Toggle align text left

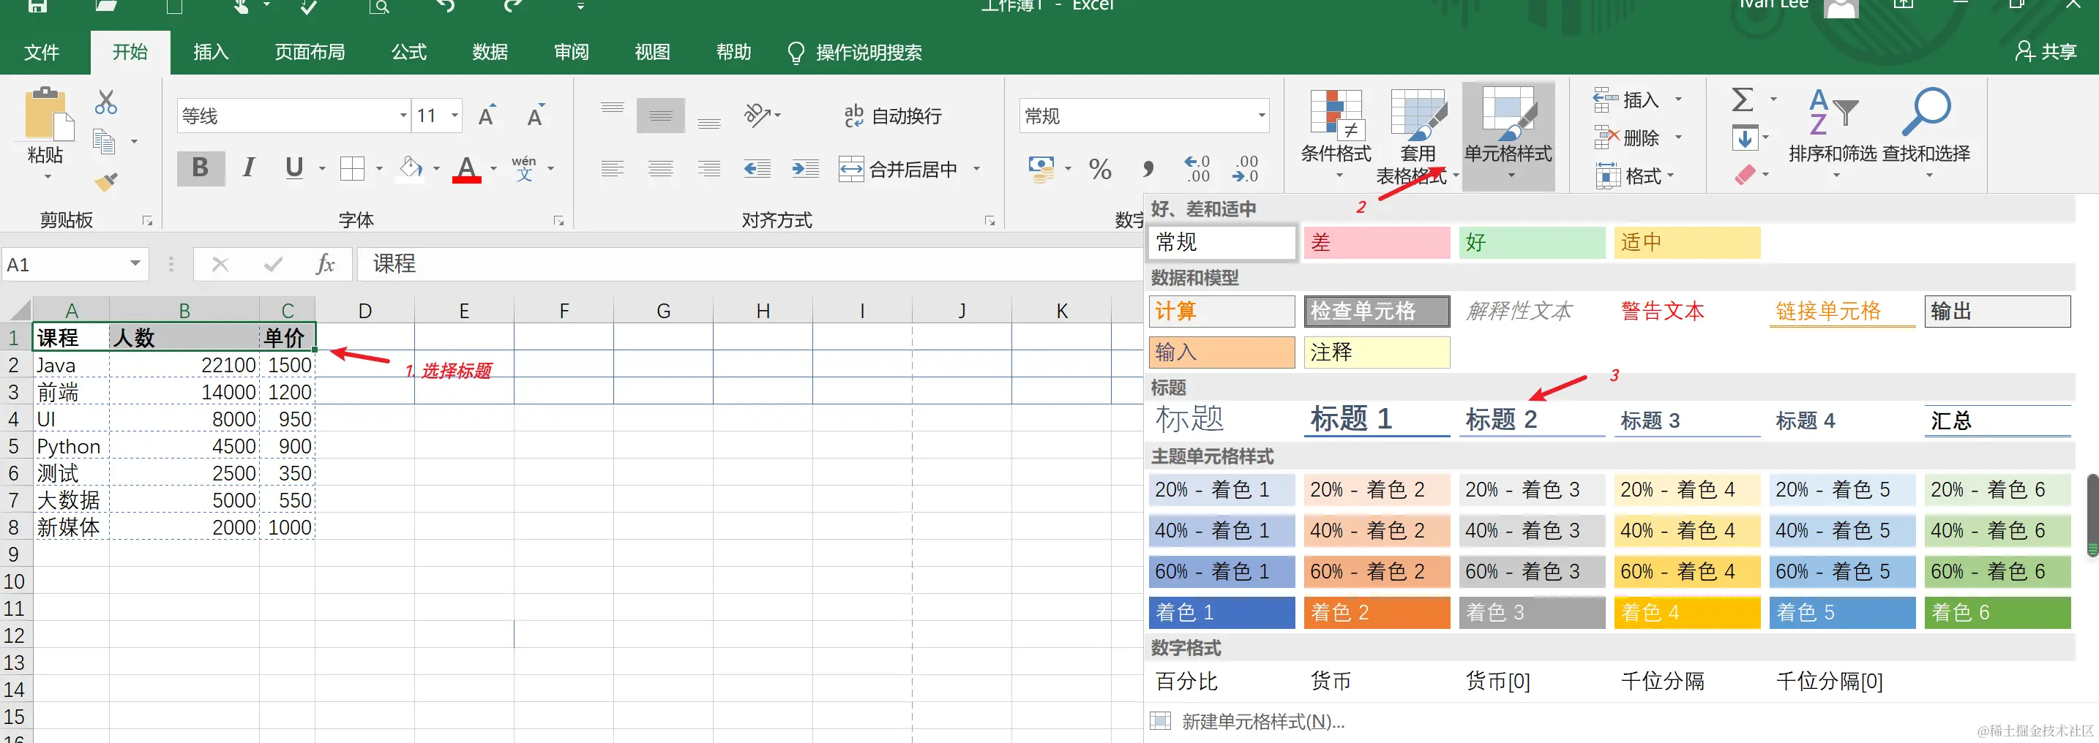[x=613, y=168]
